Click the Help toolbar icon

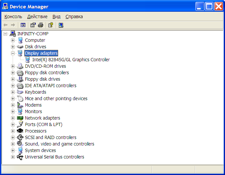tap(51, 25)
